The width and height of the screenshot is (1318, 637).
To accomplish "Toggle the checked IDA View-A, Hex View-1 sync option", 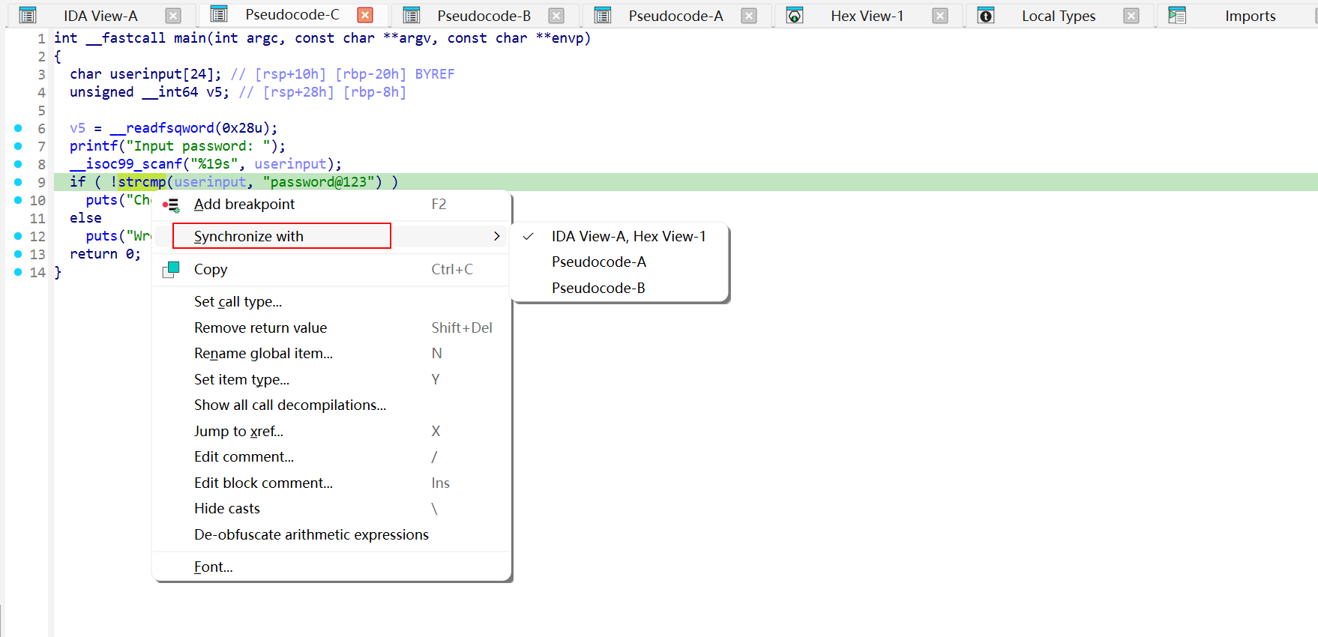I will [619, 236].
